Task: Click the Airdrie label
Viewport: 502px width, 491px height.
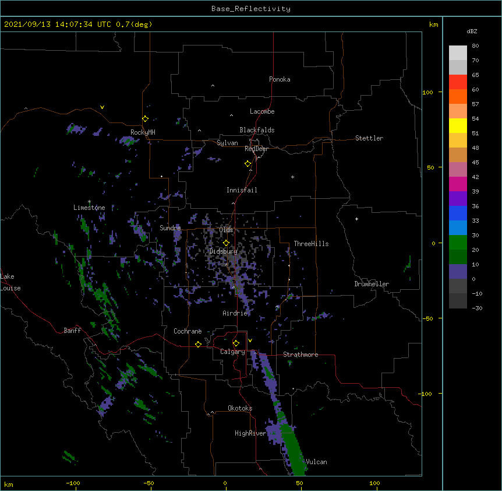Action: coord(235,313)
